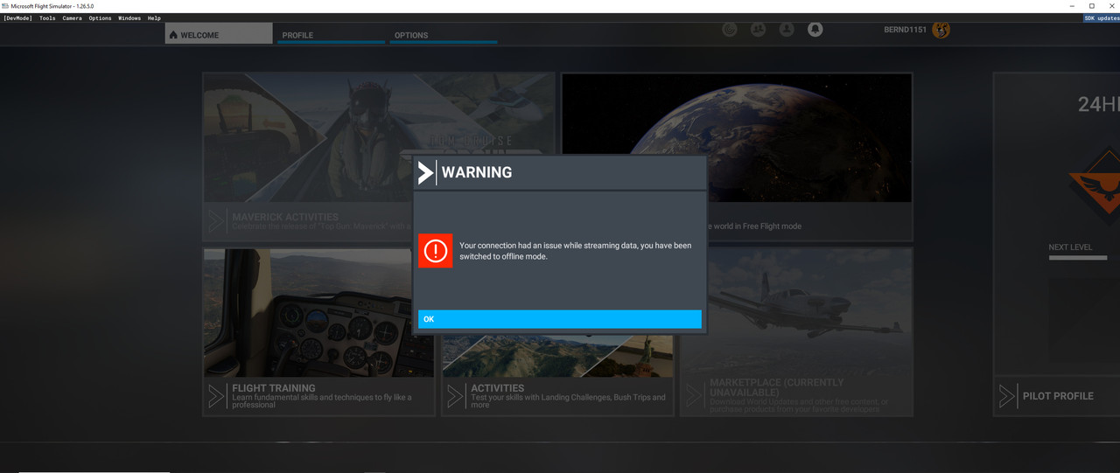Image resolution: width=1120 pixels, height=473 pixels.
Task: Open the Options menu in DevMode bar
Action: coord(100,18)
